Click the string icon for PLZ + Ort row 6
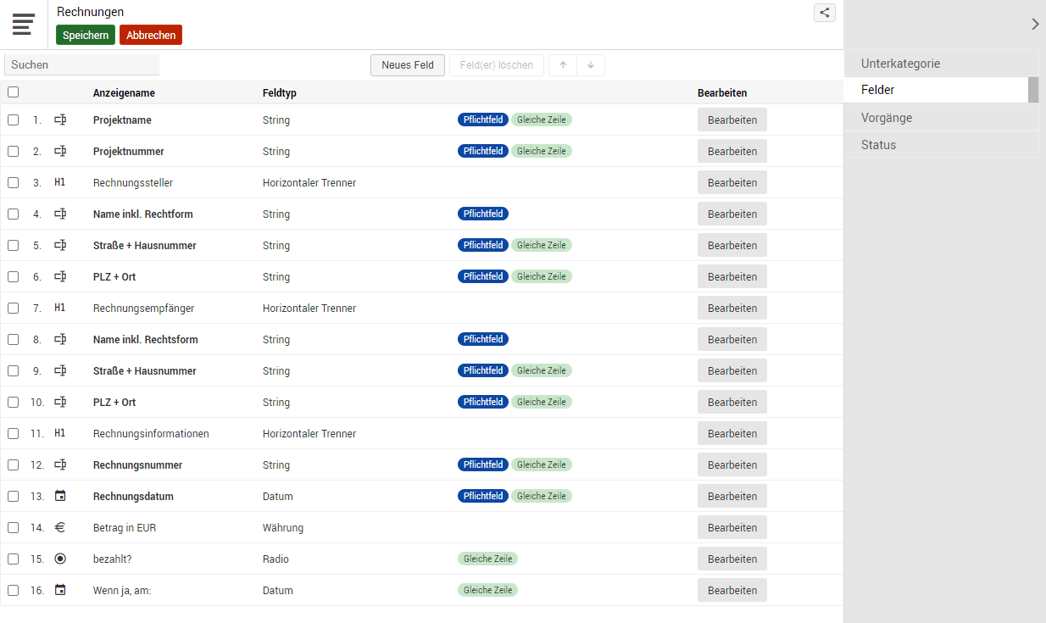Image resolution: width=1046 pixels, height=623 pixels. (60, 276)
